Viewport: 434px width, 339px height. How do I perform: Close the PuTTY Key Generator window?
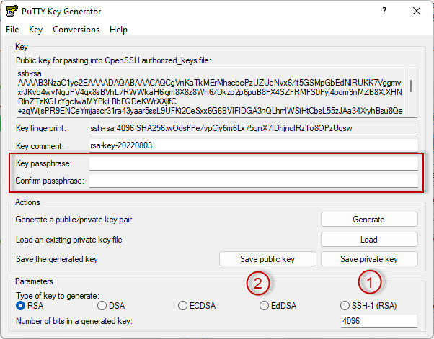click(x=416, y=12)
